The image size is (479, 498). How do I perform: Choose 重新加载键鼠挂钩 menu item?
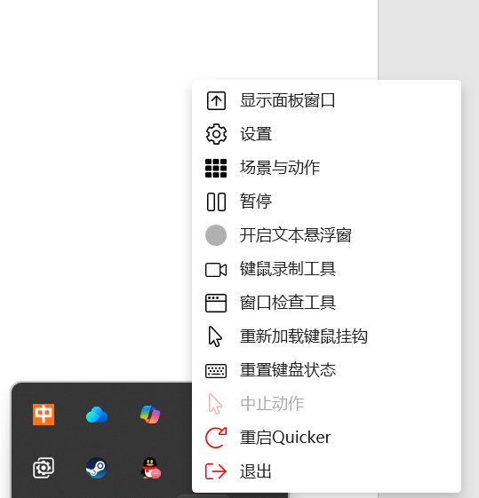326,336
